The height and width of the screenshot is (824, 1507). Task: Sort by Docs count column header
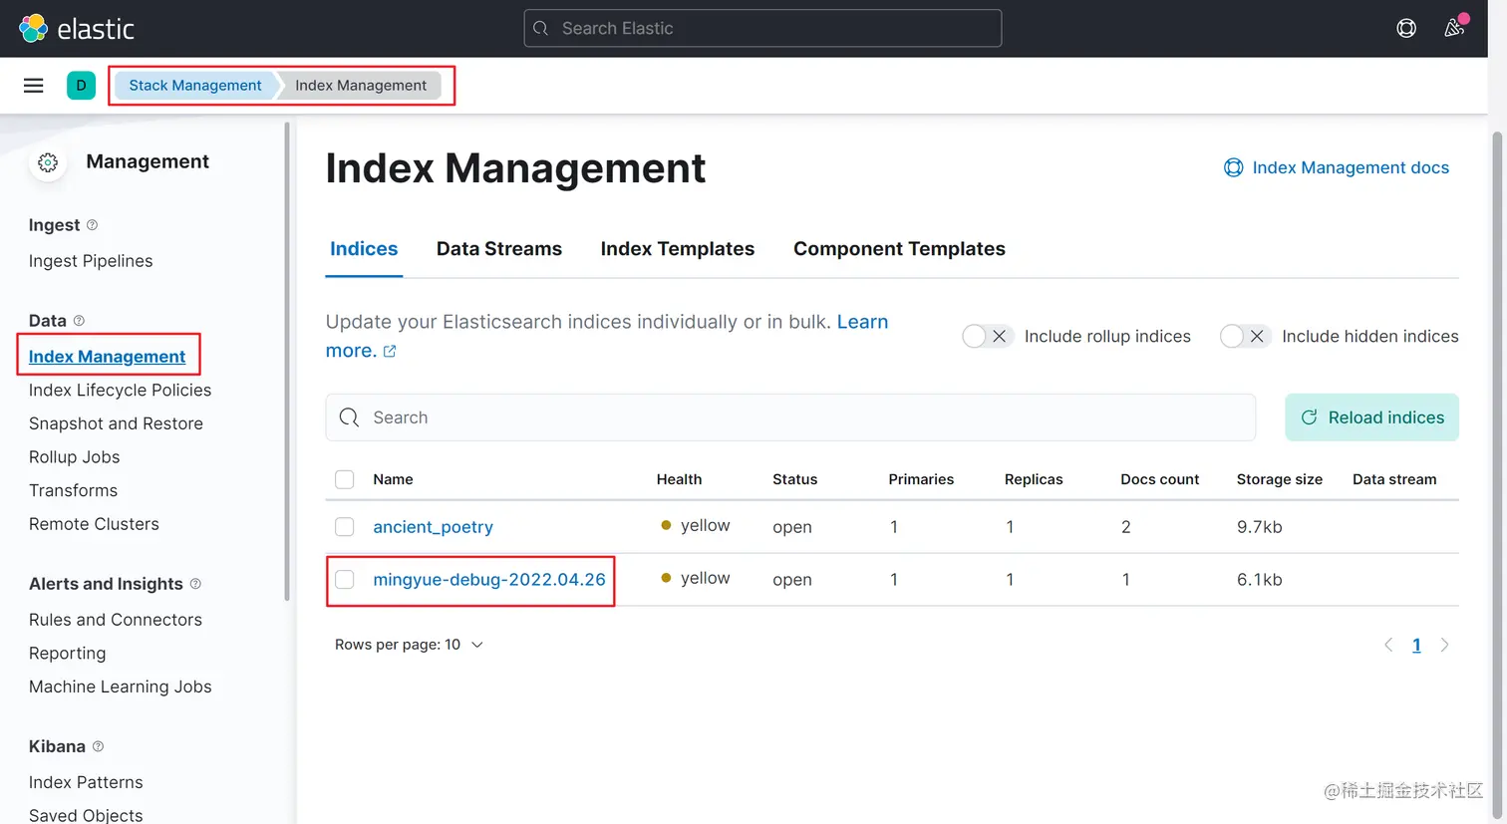(1159, 479)
